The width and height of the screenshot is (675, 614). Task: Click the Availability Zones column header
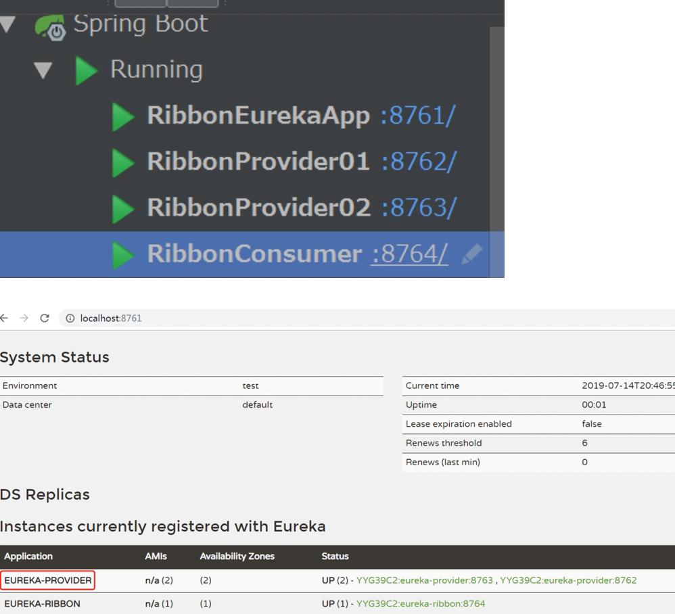tap(237, 556)
